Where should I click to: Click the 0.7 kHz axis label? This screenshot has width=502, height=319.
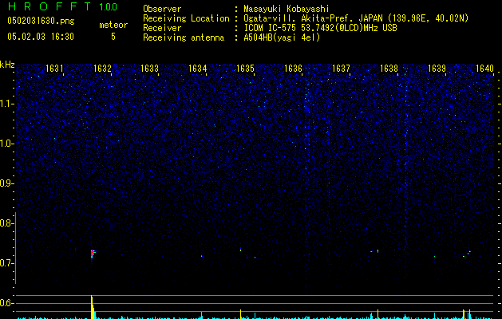pyautogui.click(x=6, y=263)
